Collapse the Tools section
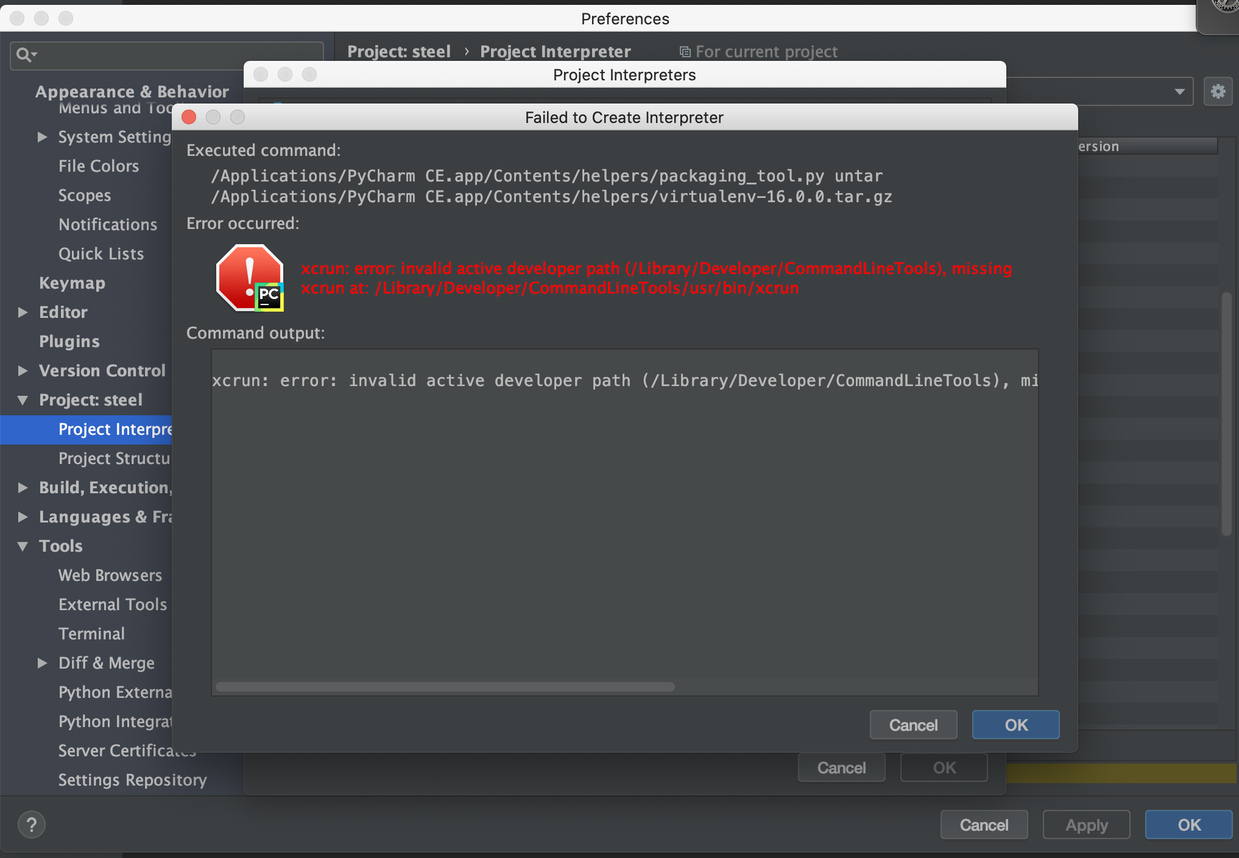Image resolution: width=1239 pixels, height=858 pixels. pyautogui.click(x=23, y=546)
